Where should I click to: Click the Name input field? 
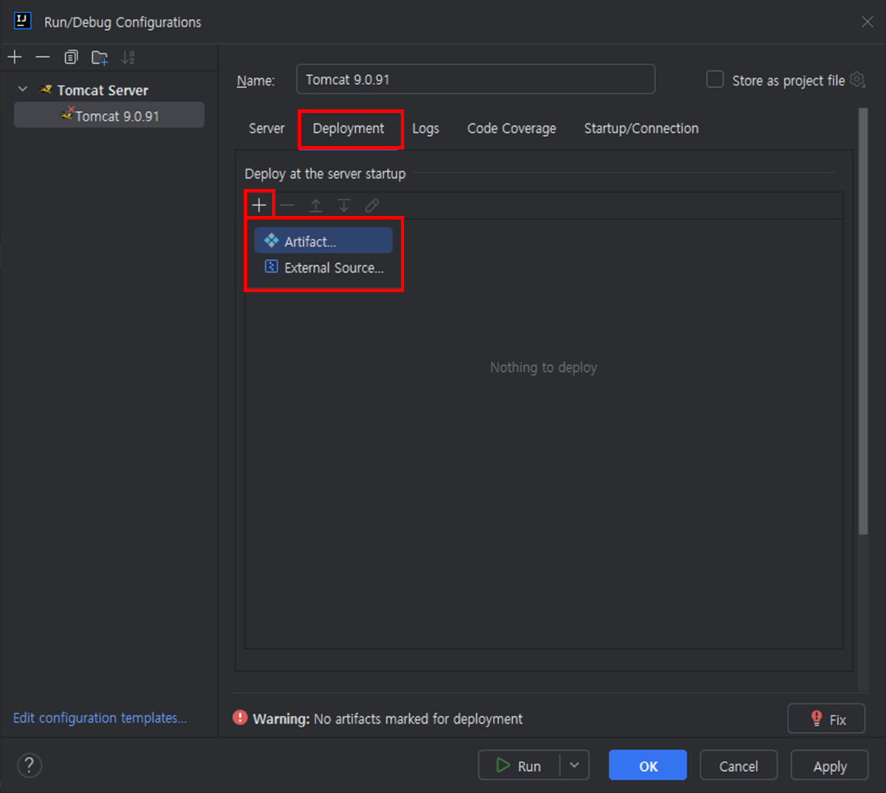pos(476,79)
